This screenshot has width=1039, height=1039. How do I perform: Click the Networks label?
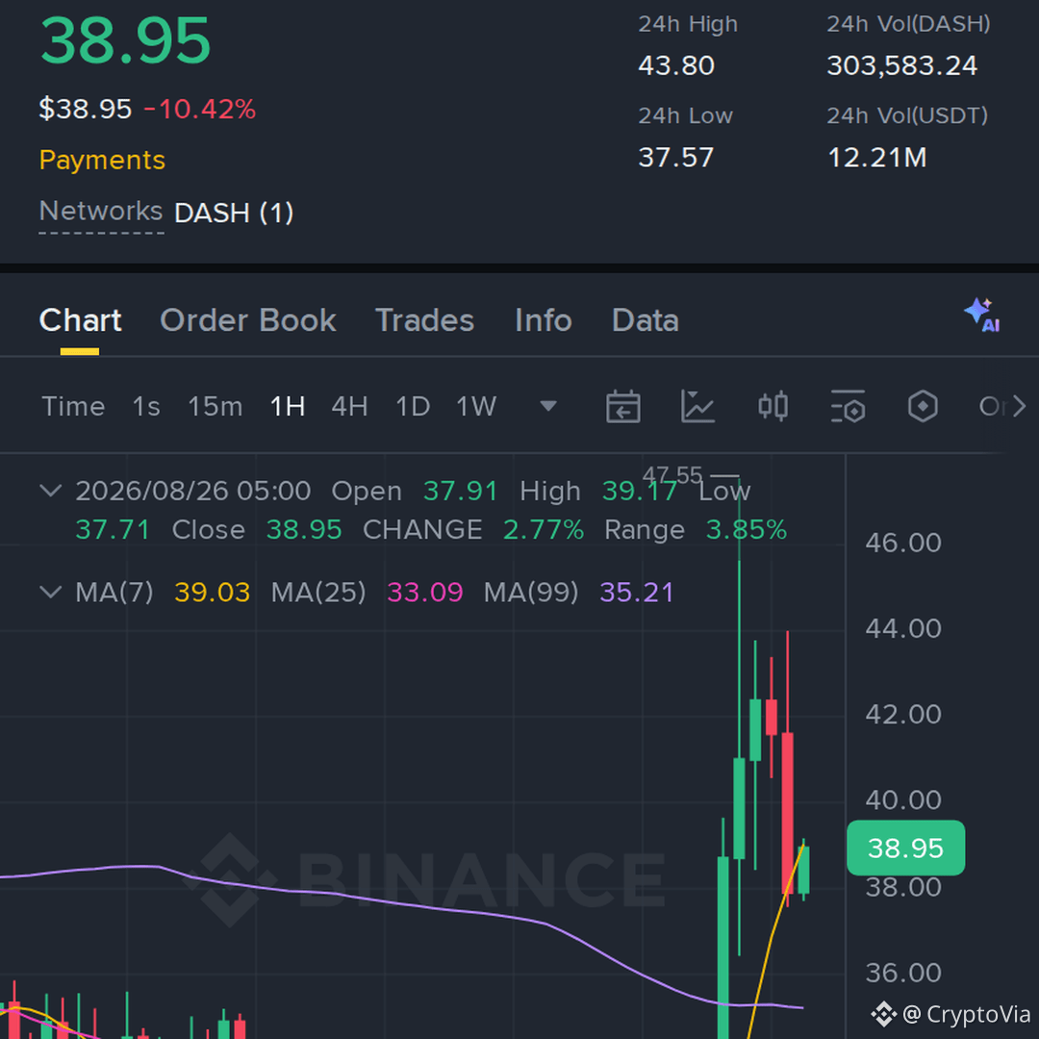pos(101,212)
